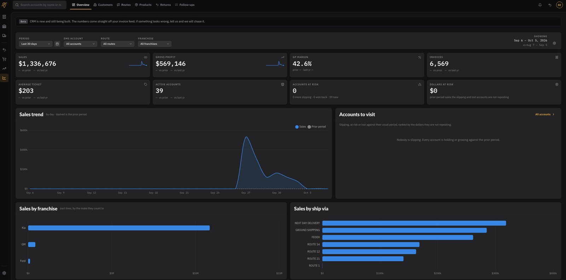Click the Gross Profit card sparkline
The image size is (566, 280).
275,64
